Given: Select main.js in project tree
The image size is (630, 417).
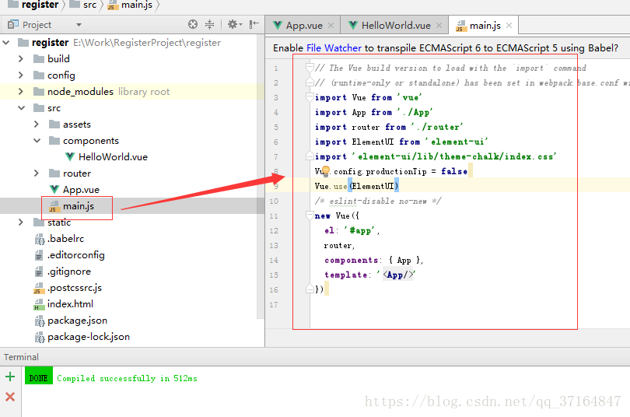Looking at the screenshot, I should (x=79, y=205).
